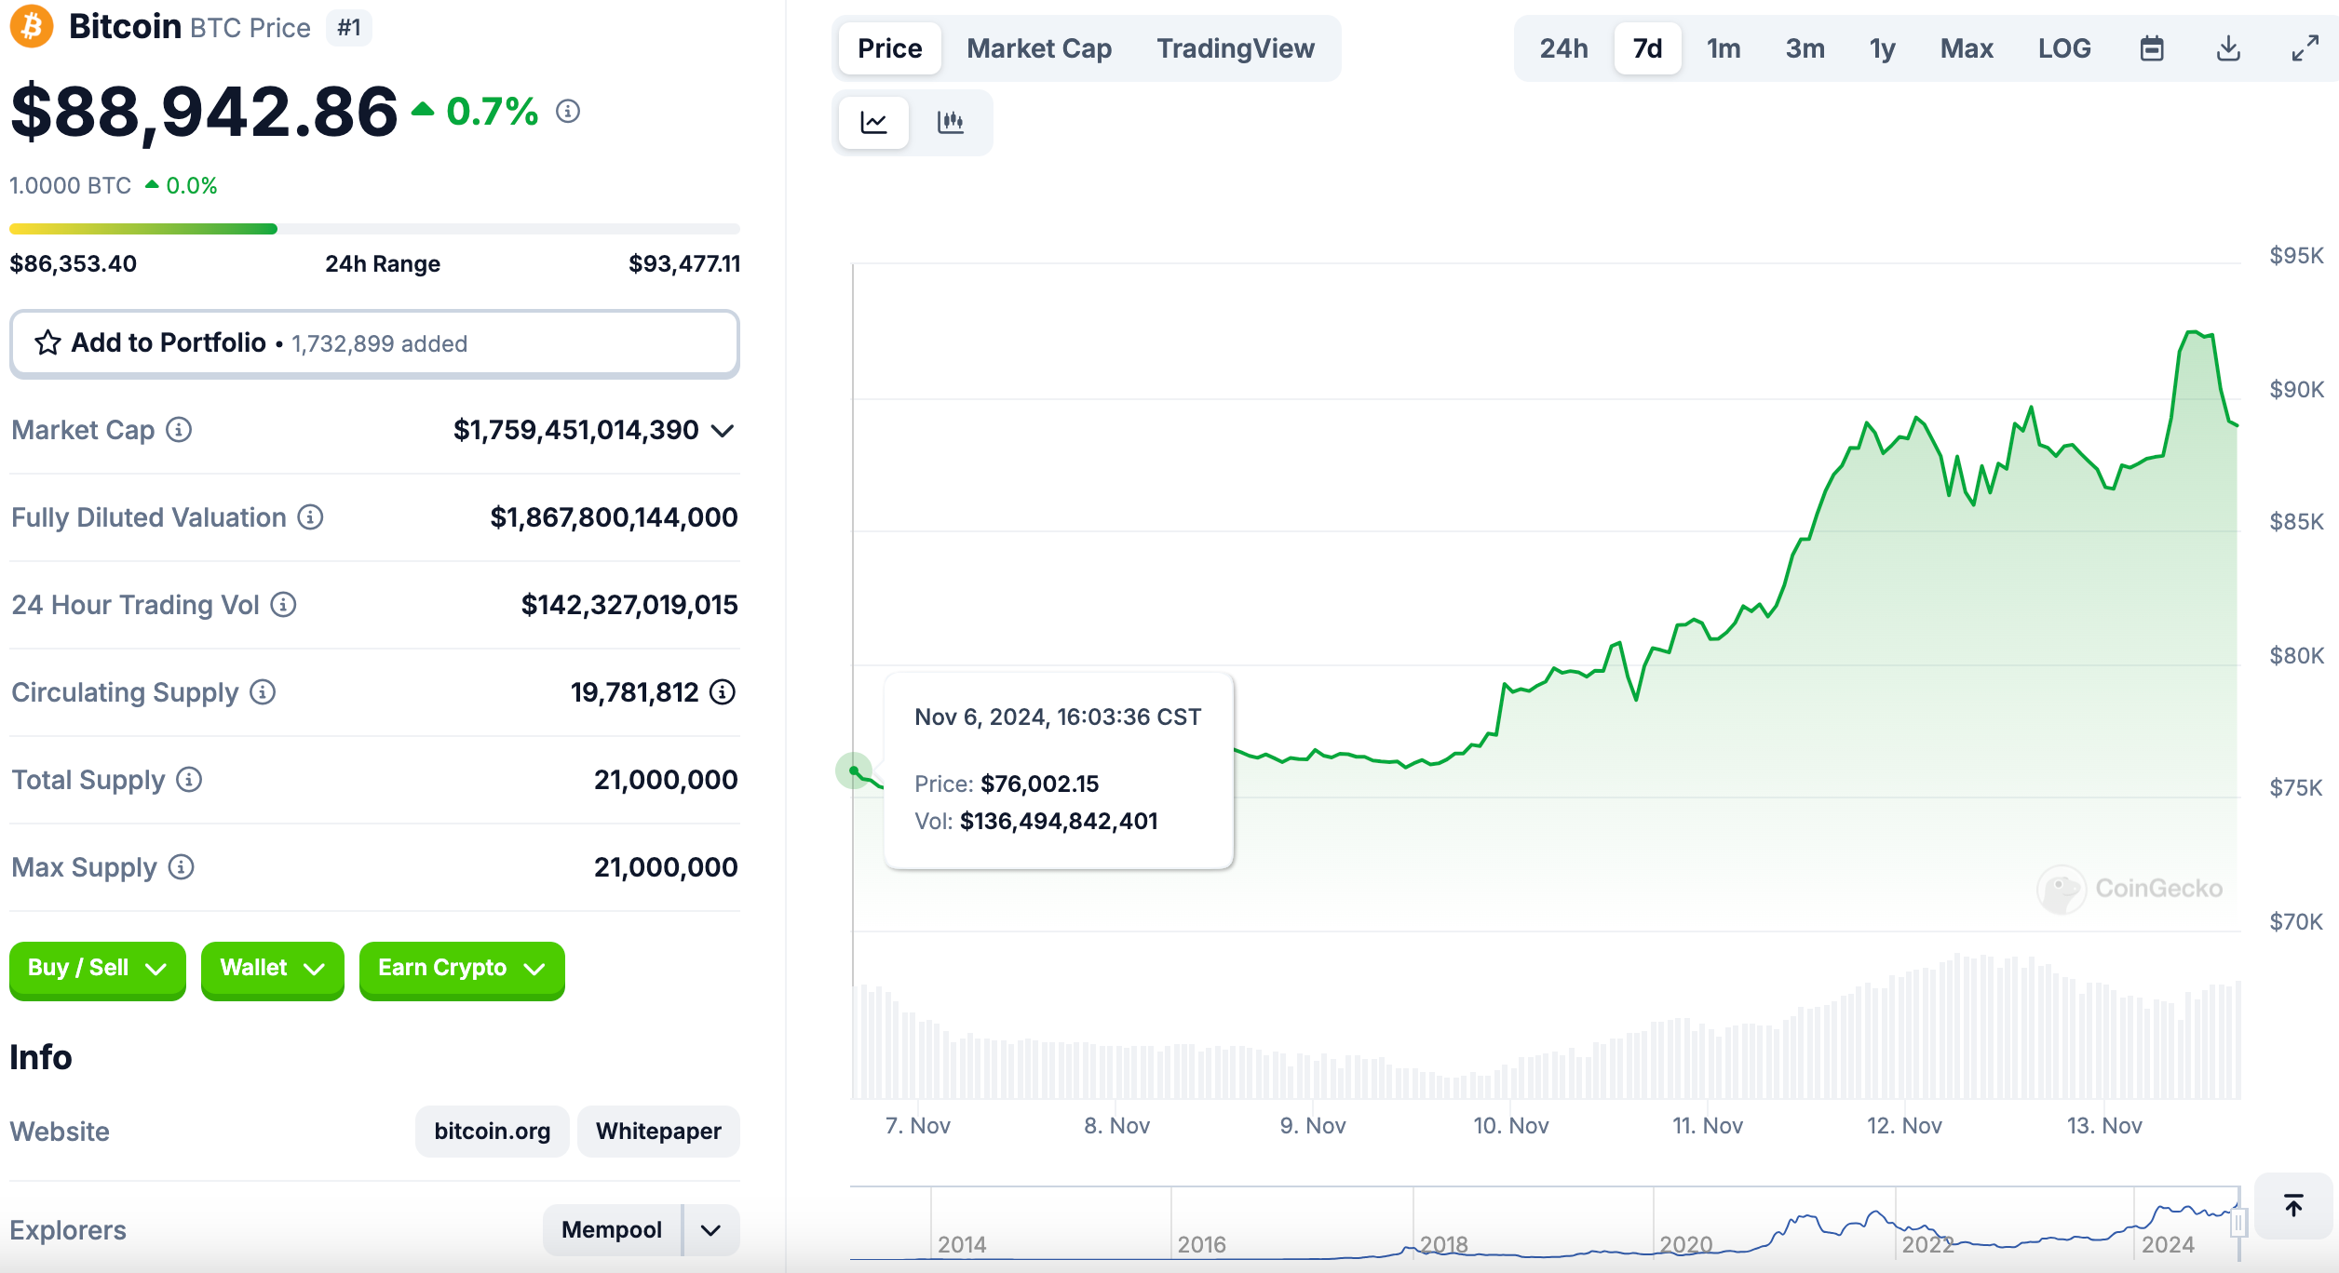Viewport: 2339px width, 1273px height.
Task: Switch to candlestick chart icon
Action: click(950, 122)
